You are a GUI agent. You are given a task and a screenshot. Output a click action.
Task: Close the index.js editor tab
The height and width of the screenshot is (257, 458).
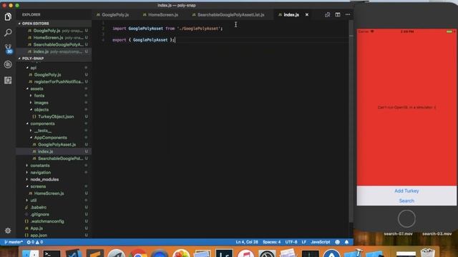307,14
